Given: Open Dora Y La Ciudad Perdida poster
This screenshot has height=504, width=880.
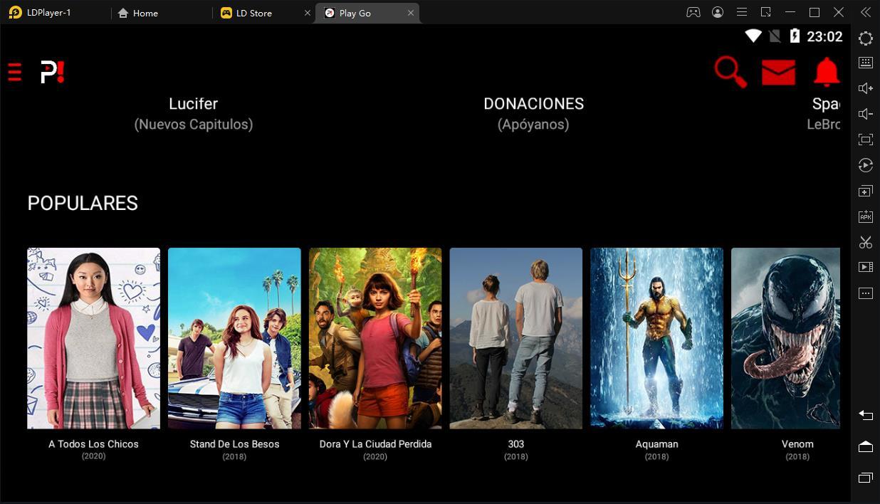Looking at the screenshot, I should click(375, 338).
